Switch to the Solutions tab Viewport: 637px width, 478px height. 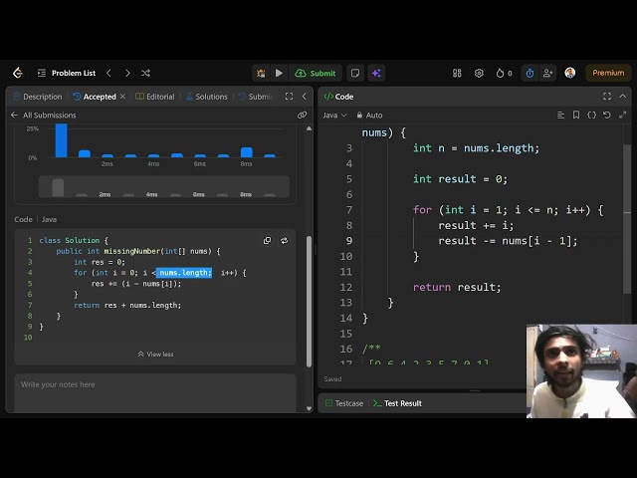click(207, 97)
